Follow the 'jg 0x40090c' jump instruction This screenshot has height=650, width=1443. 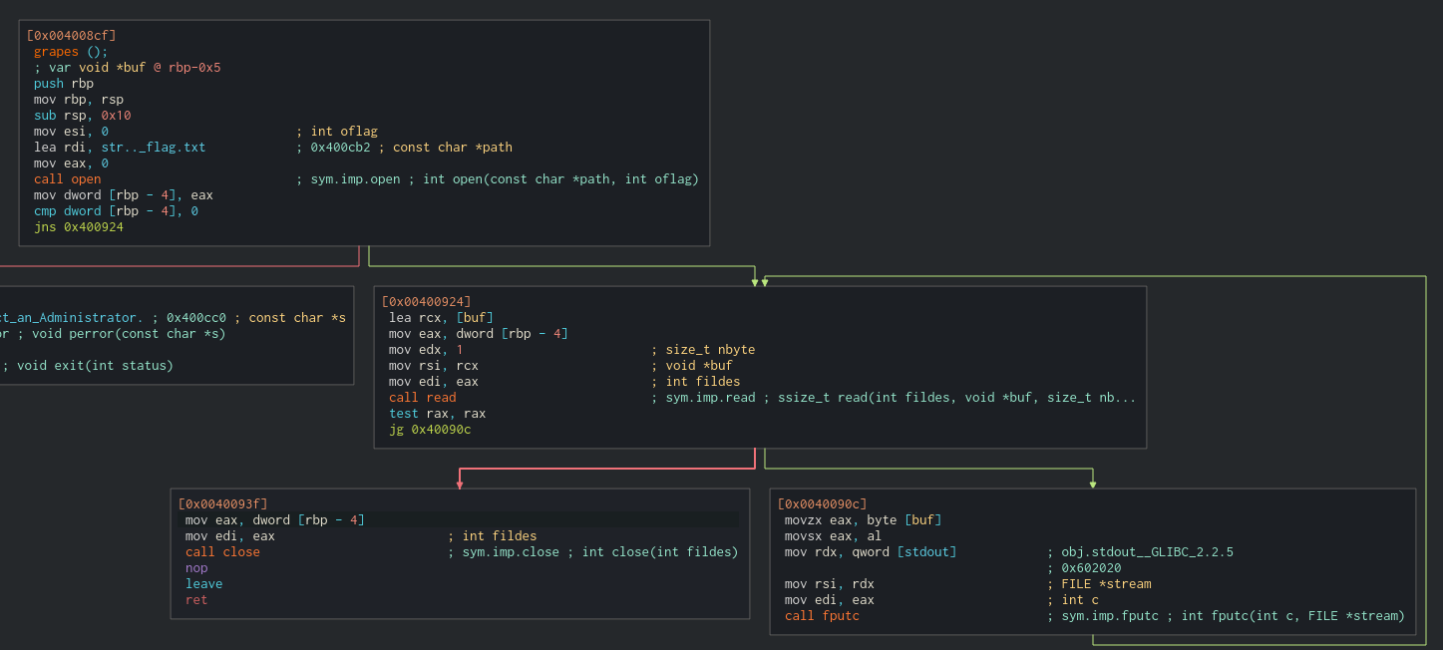pos(430,430)
